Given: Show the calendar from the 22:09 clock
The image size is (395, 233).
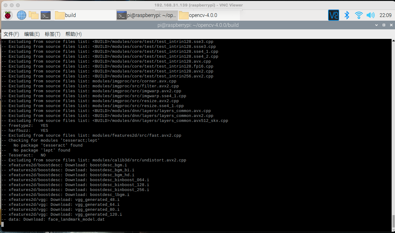Looking at the screenshot, I should point(385,15).
